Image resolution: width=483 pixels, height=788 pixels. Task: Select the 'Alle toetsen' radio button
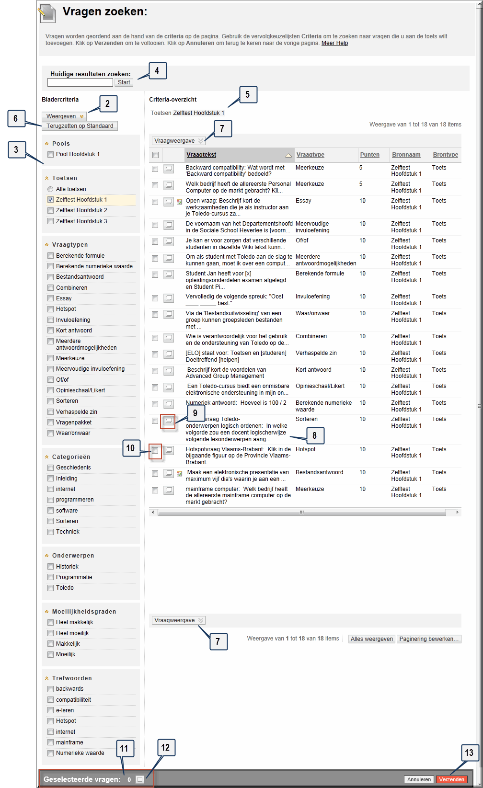(50, 189)
